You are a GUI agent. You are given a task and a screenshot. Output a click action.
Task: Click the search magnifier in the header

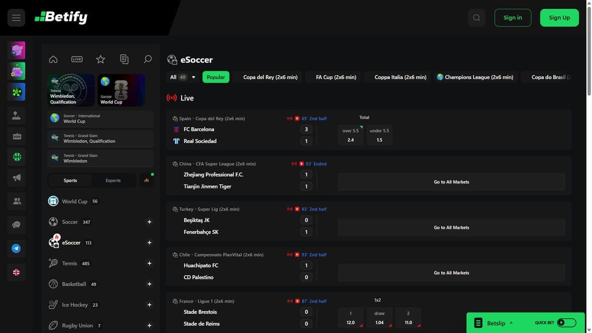(x=477, y=18)
